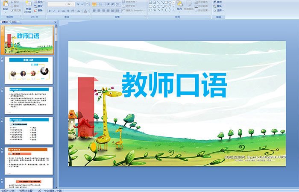The width and height of the screenshot is (299, 192).
Task: Close the slide thumbnails pane
Action: (56, 22)
